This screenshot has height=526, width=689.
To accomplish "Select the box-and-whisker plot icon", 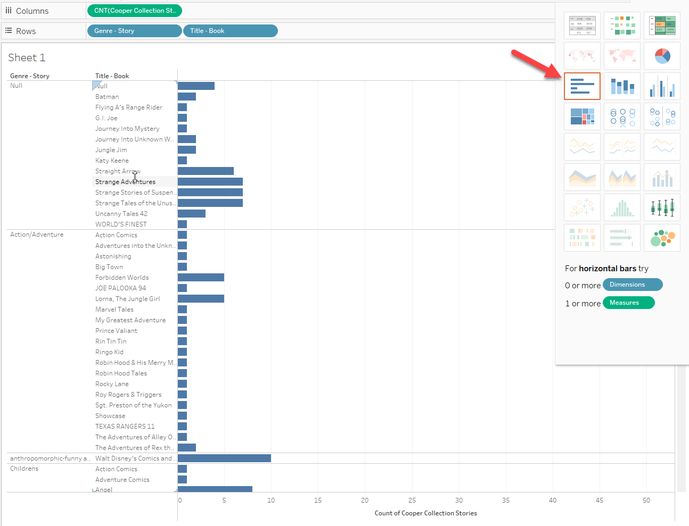I will 662,207.
